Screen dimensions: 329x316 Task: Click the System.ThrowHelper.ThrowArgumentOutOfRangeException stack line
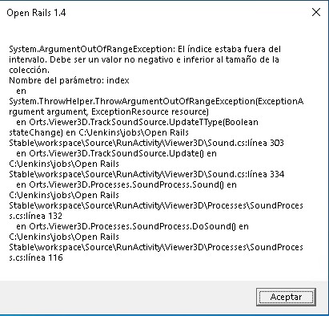click(x=156, y=101)
